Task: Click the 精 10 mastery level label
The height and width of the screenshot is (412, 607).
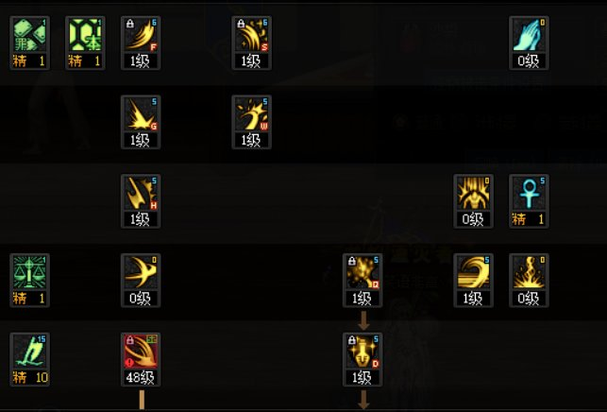Action: 30,377
